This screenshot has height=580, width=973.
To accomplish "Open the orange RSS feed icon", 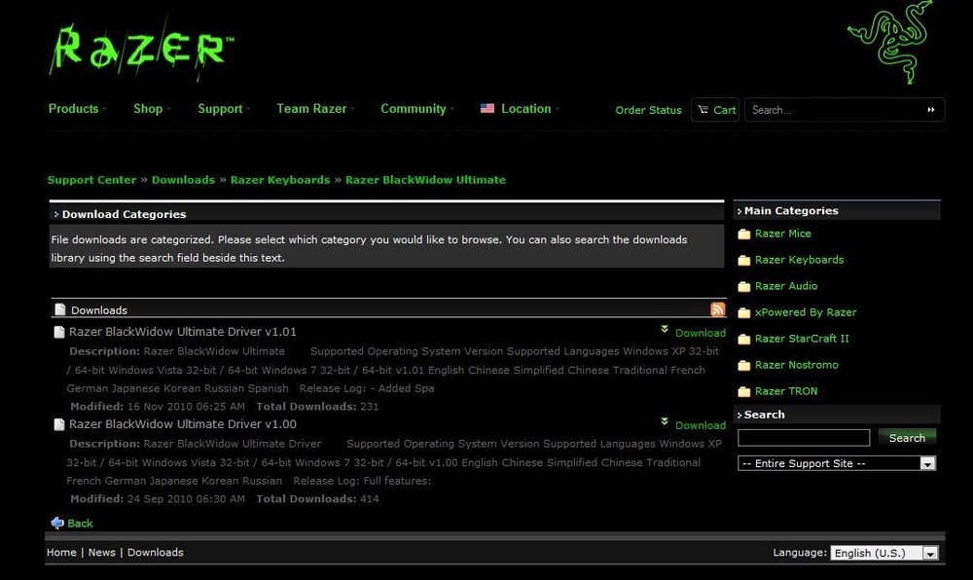I will [717, 308].
